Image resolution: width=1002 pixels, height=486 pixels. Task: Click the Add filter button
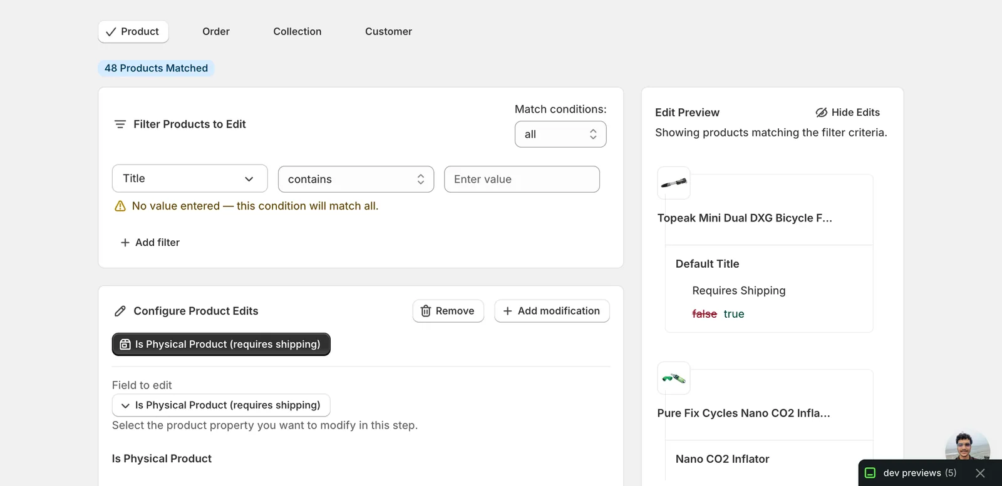click(x=150, y=243)
